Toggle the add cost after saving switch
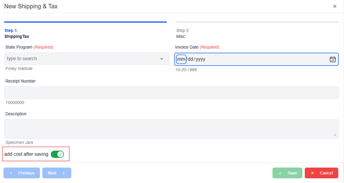The height and width of the screenshot is (183, 344). (x=58, y=154)
